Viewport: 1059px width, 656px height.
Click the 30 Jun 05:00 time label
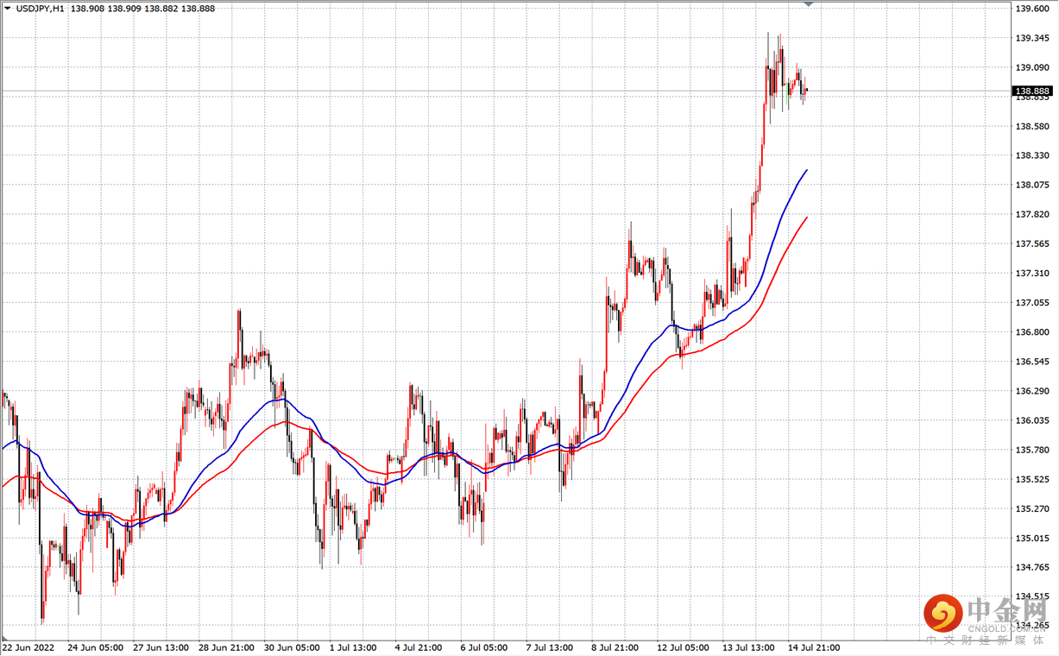point(292,647)
